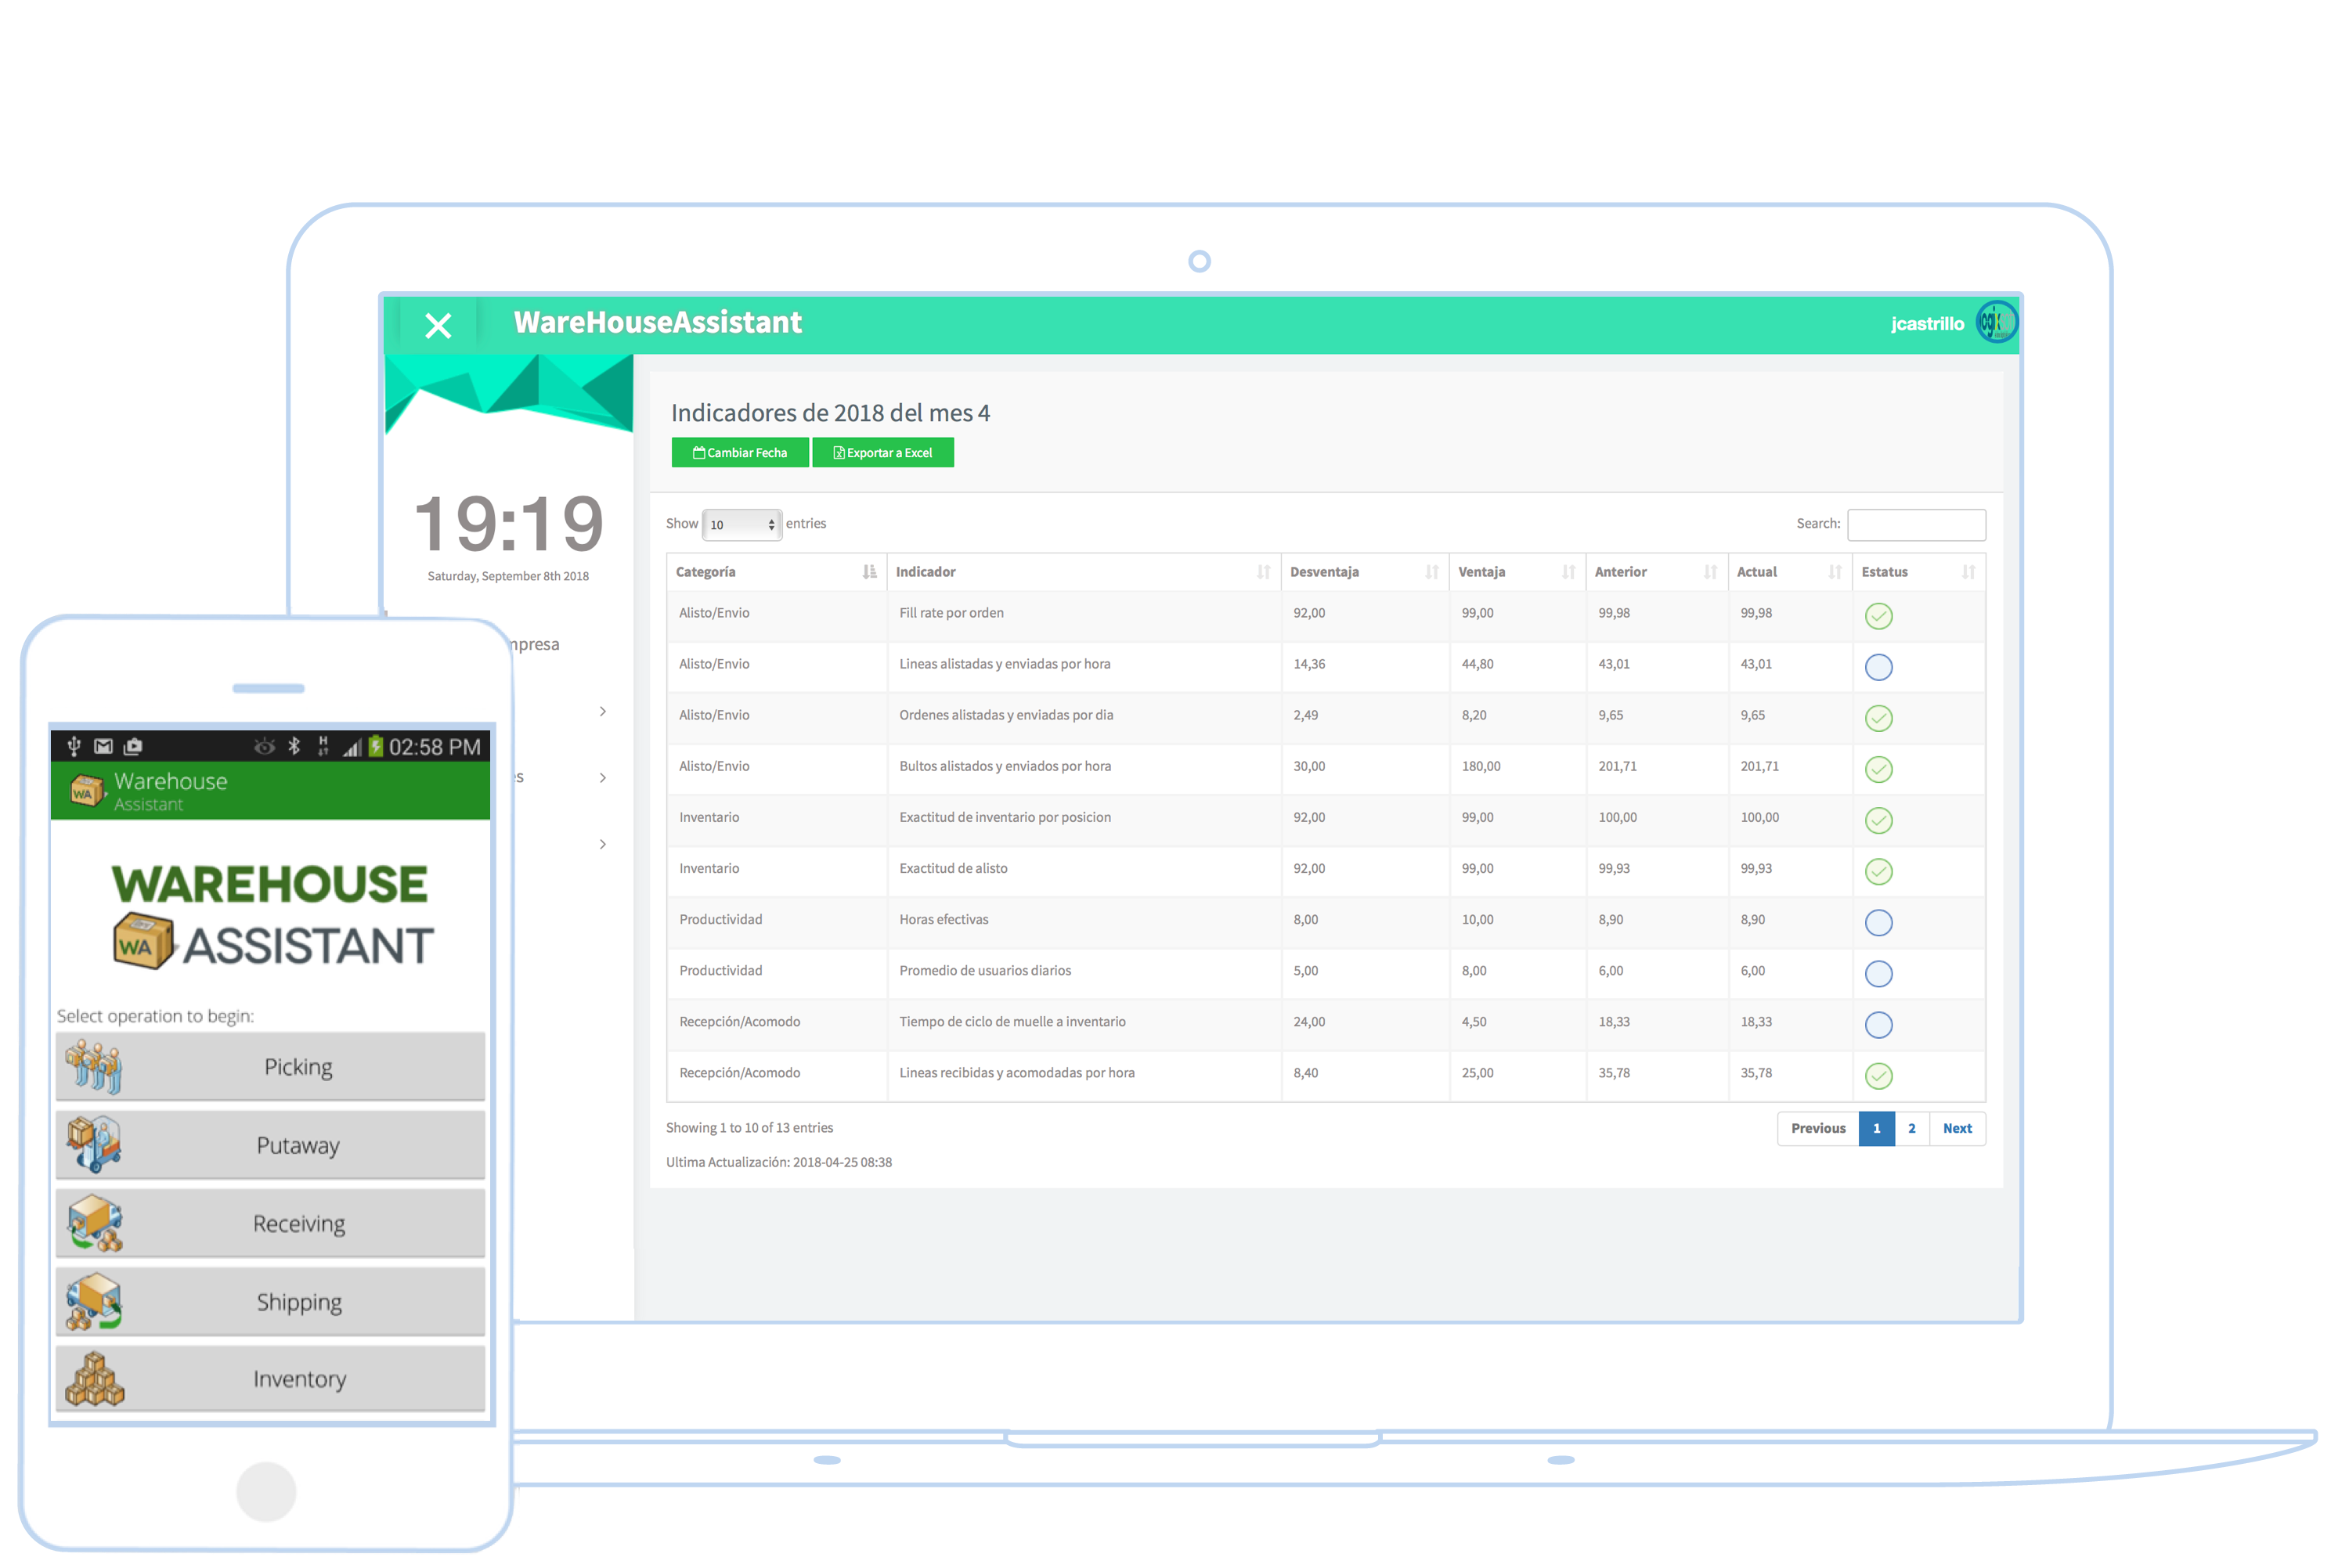This screenshot has height=1568, width=2349.
Task: Click 'Ultima Actualización: 2018-04-25 08:38' text
Action: pos(779,1162)
